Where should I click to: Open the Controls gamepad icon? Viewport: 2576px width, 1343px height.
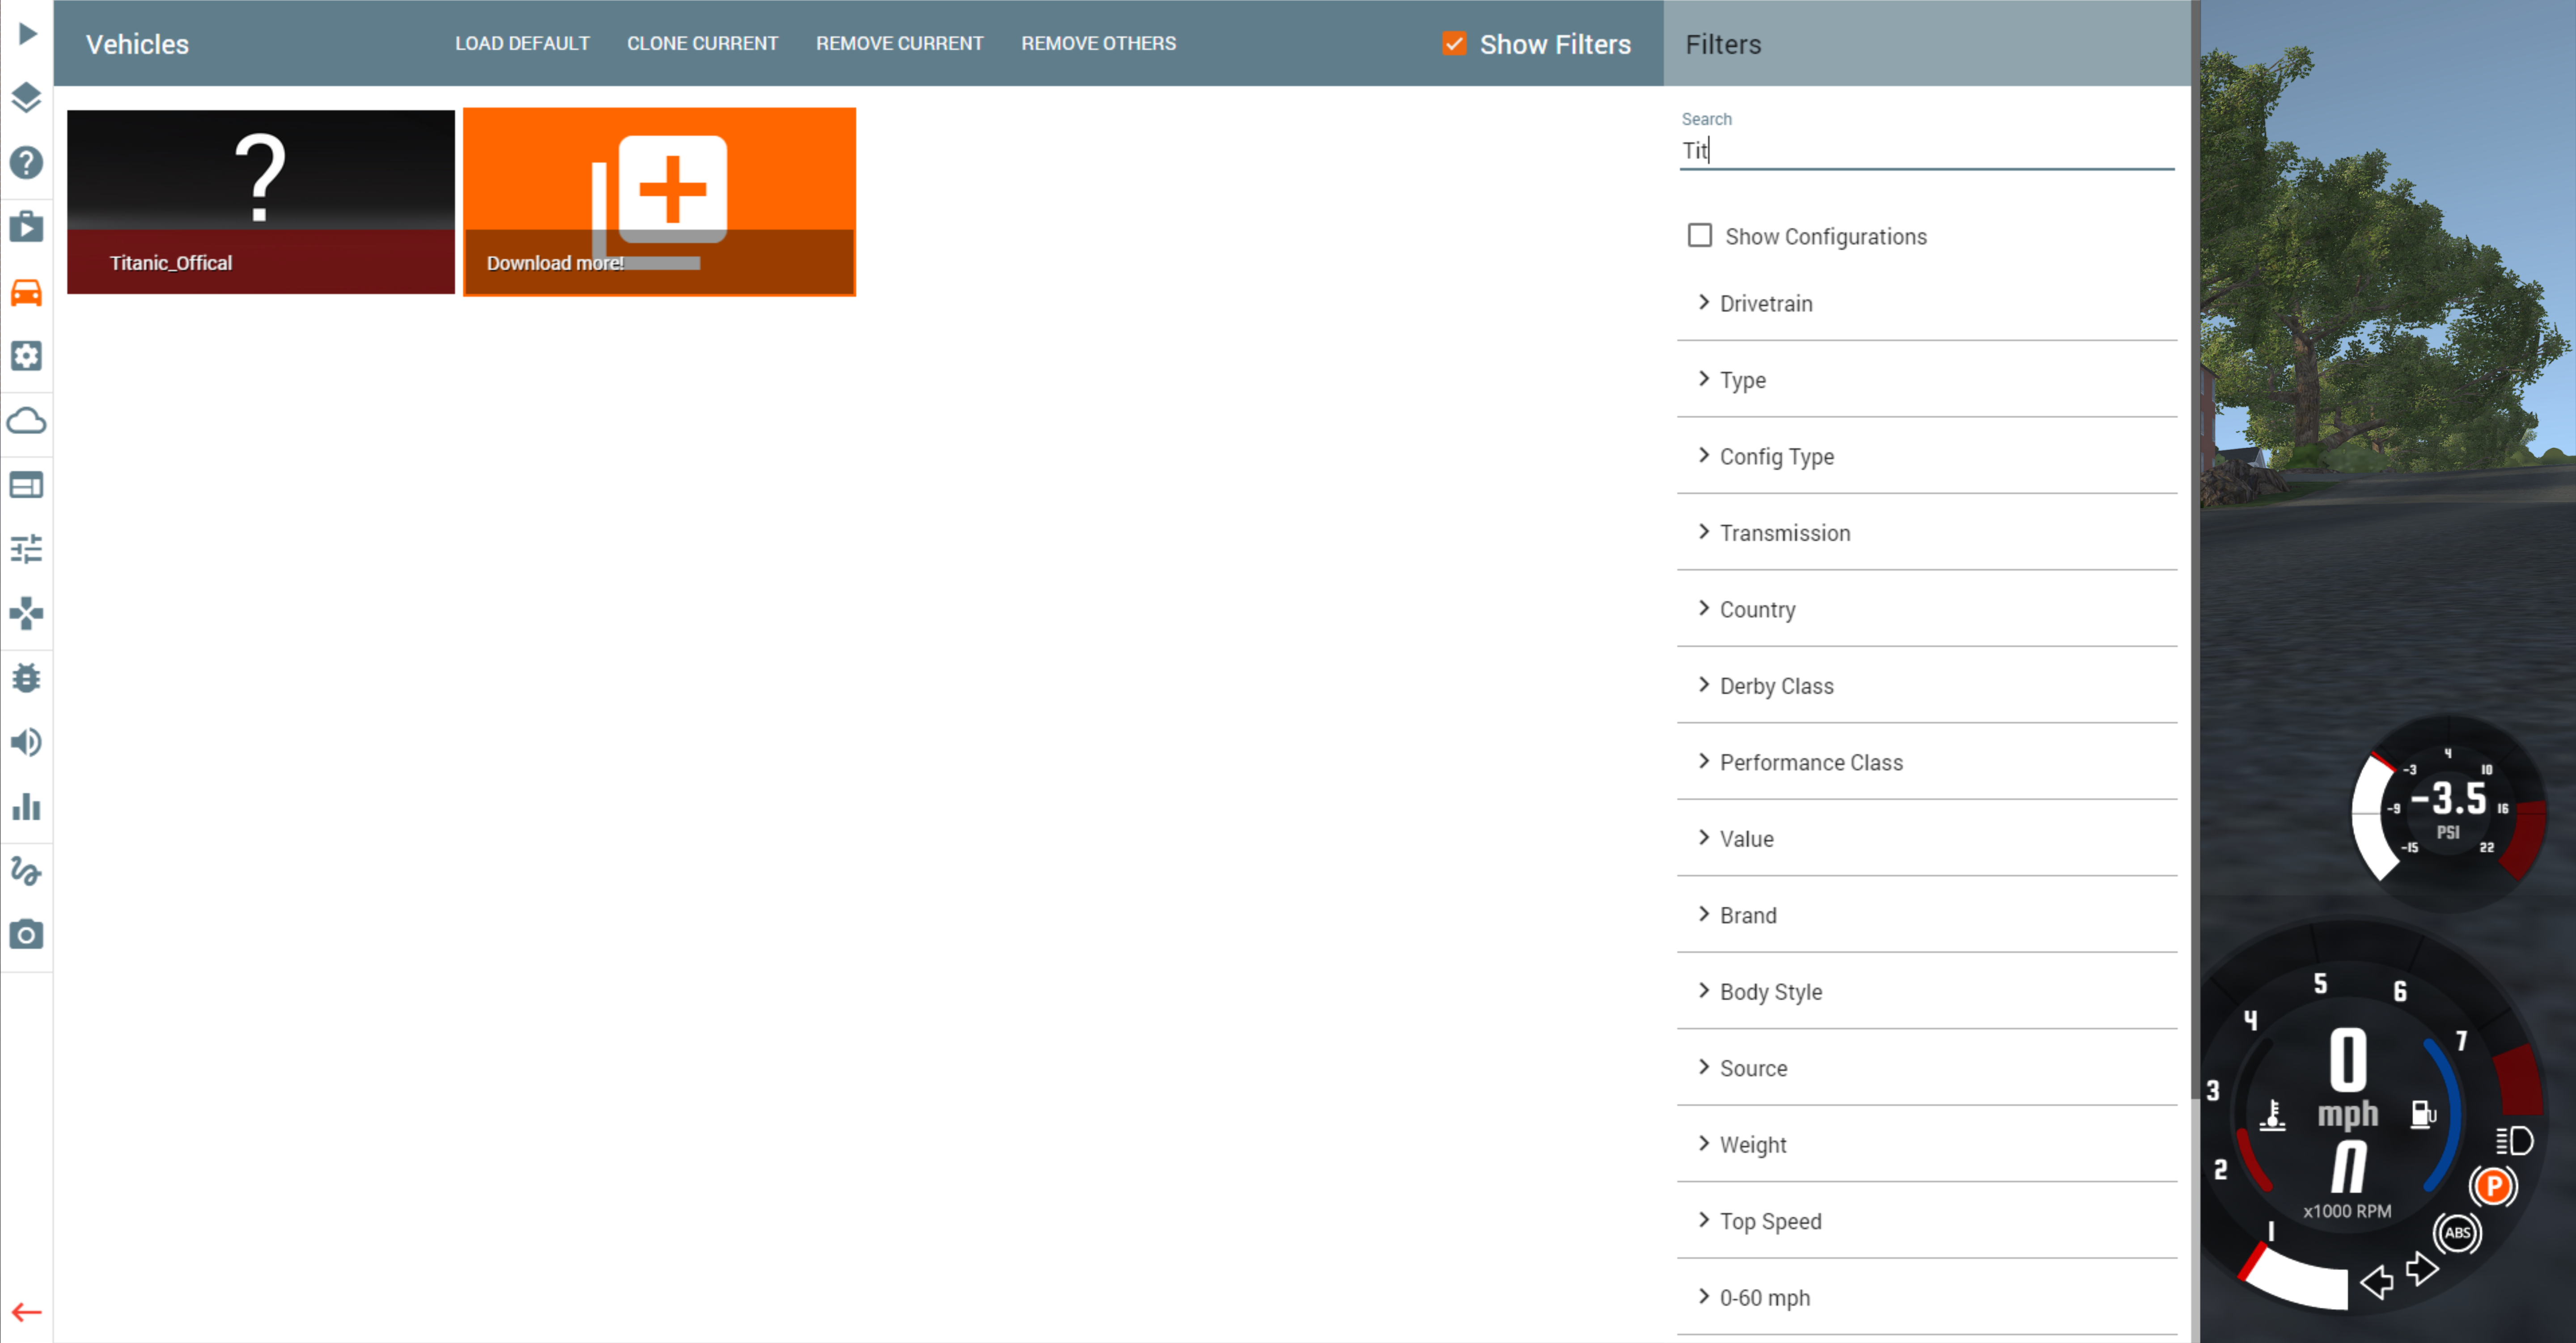[x=27, y=613]
